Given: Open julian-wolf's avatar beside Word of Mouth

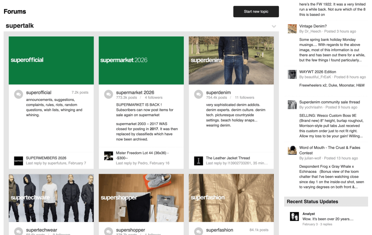Looking at the screenshot, I should 292,150.
